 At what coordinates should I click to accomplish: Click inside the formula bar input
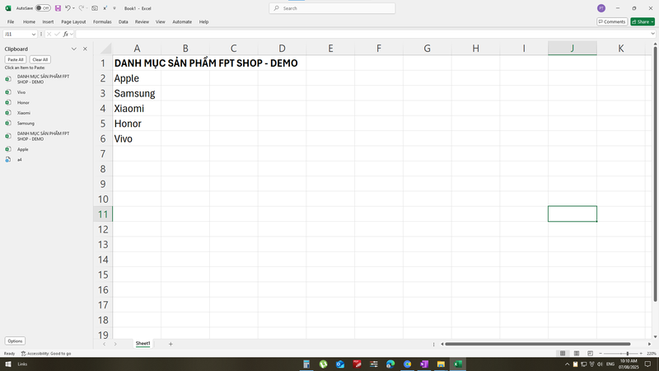362,34
